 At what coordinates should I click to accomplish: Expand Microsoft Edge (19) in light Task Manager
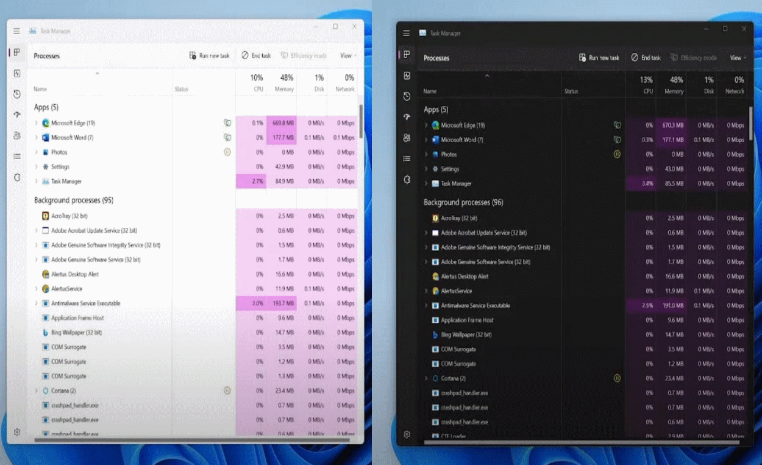(36, 122)
